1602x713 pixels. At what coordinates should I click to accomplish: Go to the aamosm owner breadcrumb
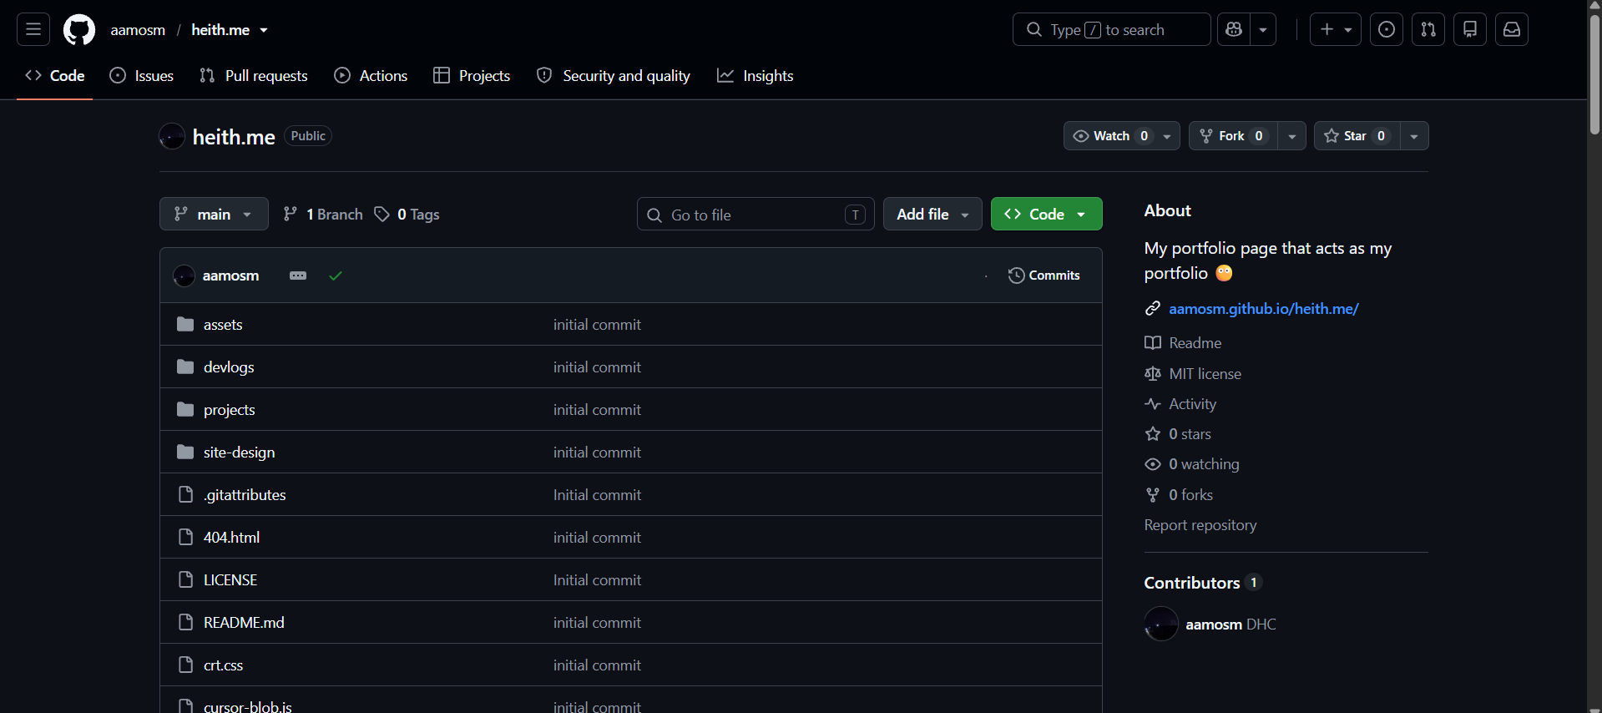[138, 30]
